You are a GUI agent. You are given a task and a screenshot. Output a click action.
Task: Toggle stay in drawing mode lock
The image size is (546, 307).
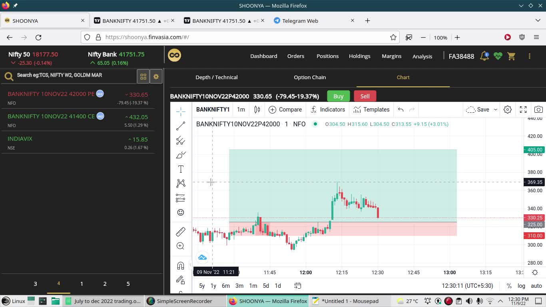tap(181, 280)
